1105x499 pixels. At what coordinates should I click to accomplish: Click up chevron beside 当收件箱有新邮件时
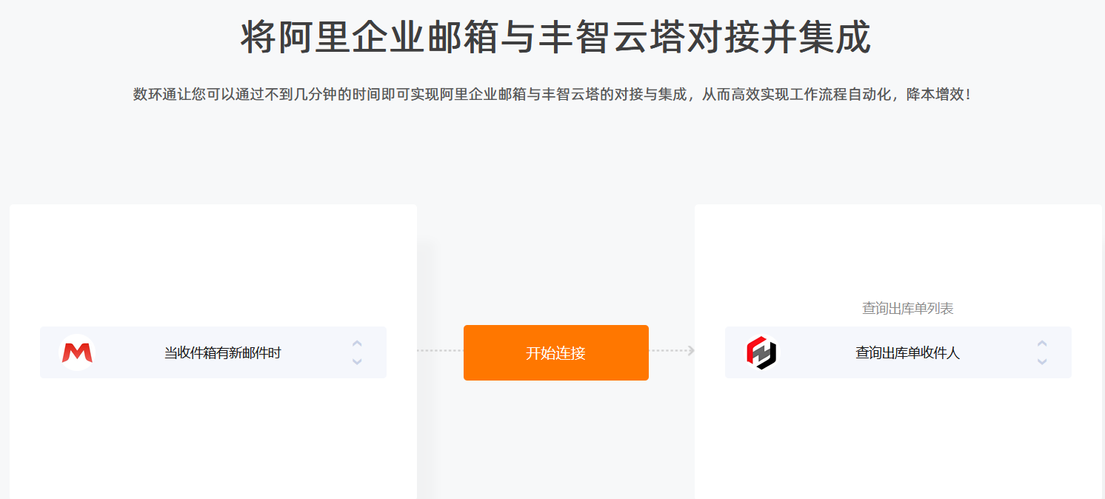tap(357, 344)
